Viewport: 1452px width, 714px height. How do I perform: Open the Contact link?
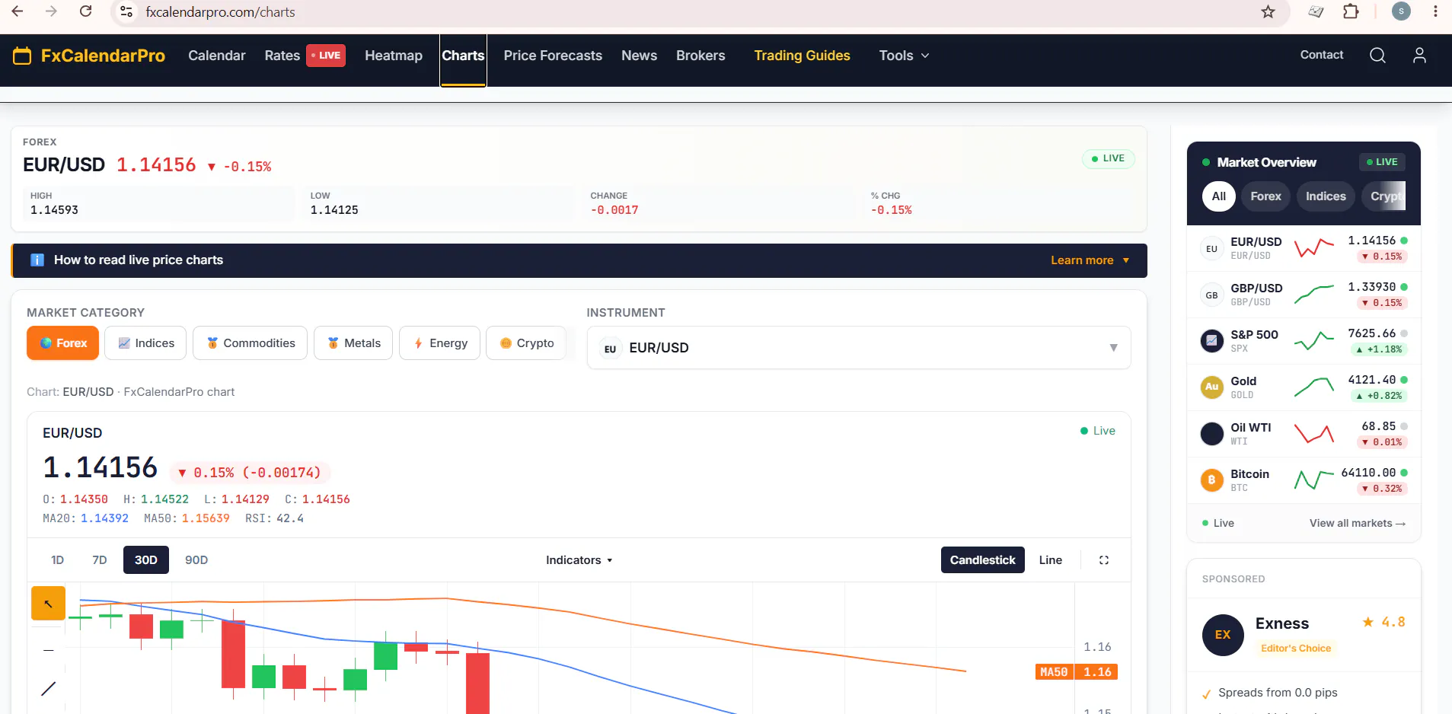point(1322,55)
